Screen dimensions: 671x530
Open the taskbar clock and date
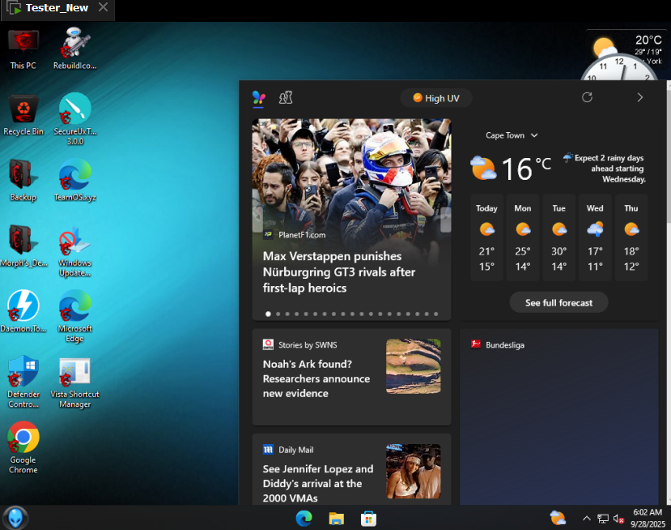[648, 518]
